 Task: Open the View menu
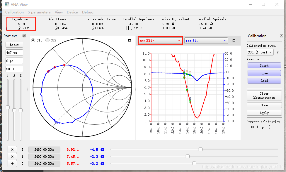[59, 12]
